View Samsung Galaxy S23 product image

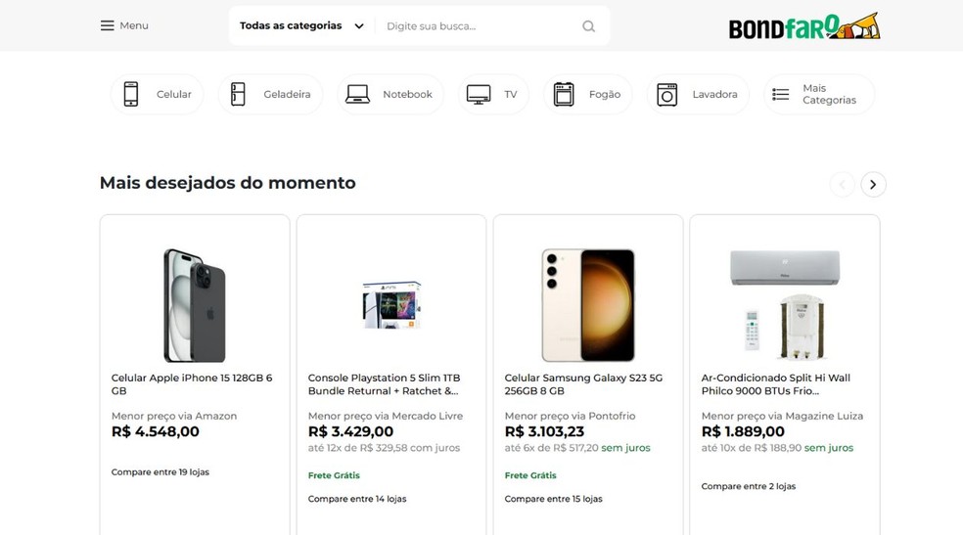tap(588, 304)
